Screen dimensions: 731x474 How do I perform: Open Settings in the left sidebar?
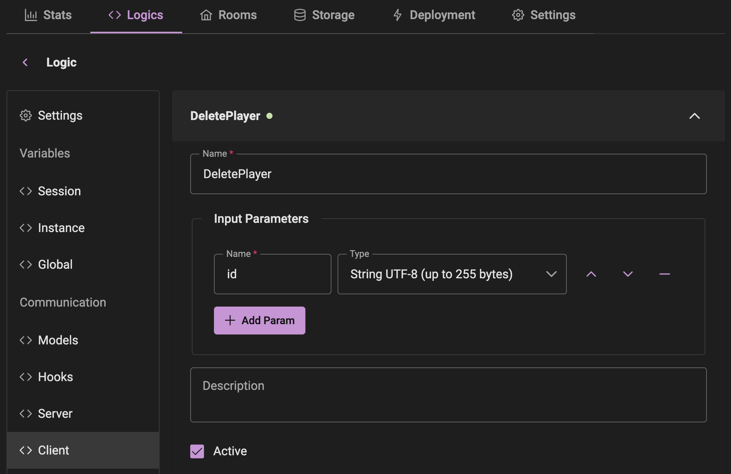coord(83,115)
